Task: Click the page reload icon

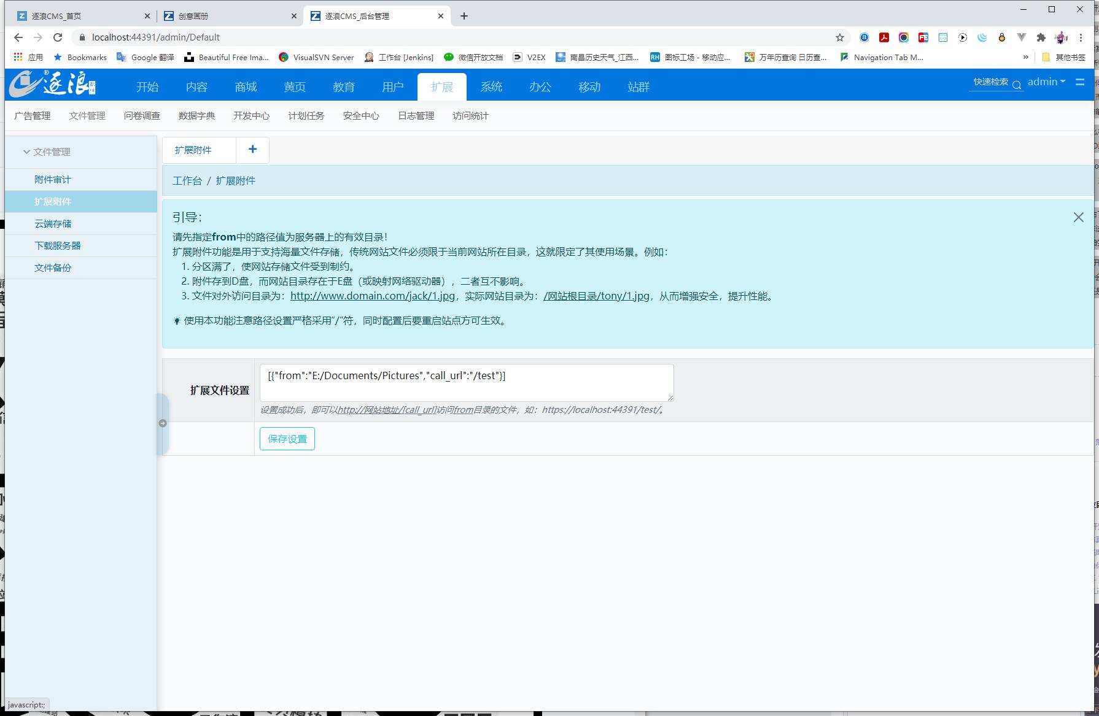Action: pyautogui.click(x=58, y=37)
